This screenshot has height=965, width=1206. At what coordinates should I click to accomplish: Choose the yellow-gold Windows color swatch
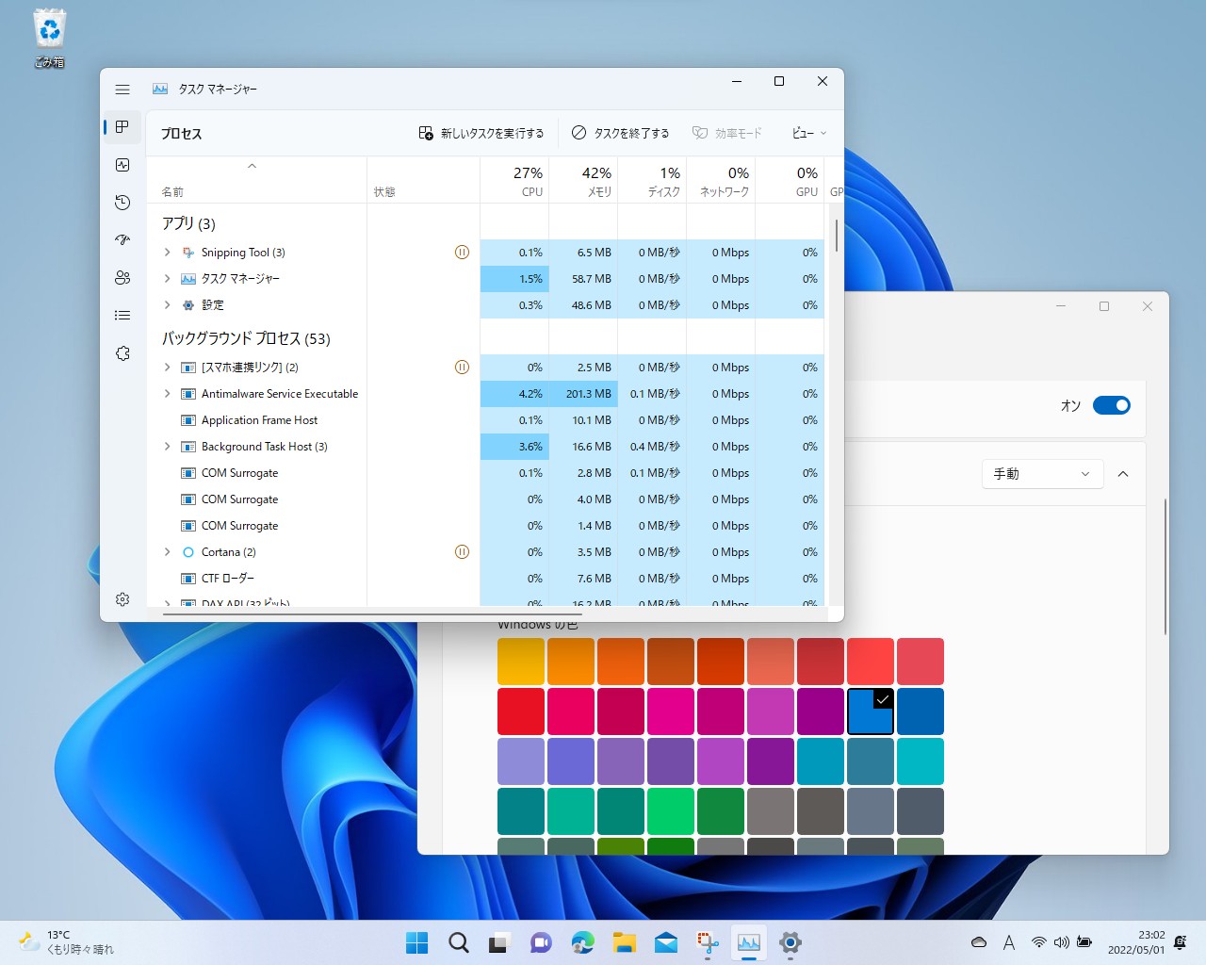click(x=521, y=662)
